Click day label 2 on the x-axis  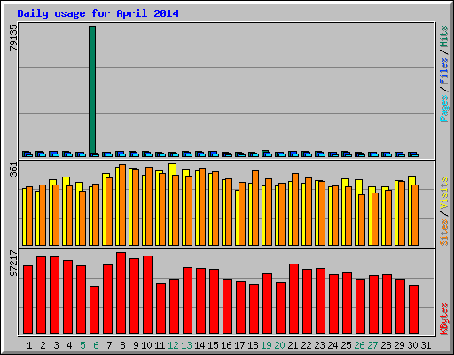(43, 345)
